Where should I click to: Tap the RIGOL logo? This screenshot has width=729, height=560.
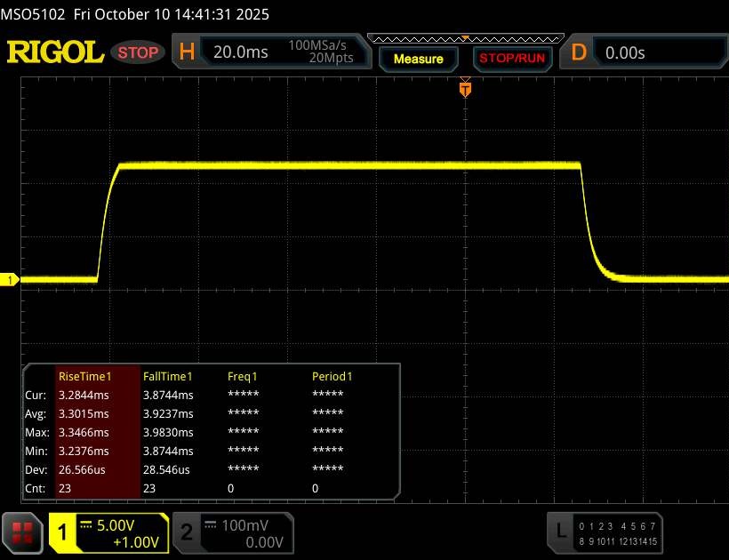[x=55, y=52]
